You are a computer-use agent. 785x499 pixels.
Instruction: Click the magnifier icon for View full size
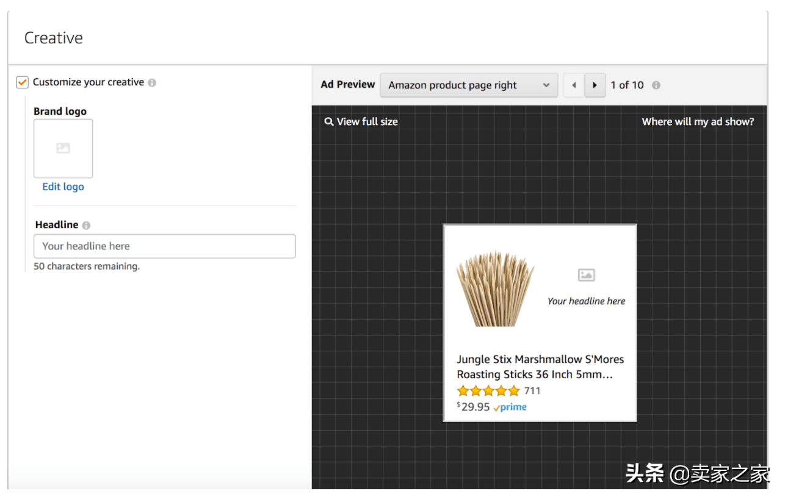pos(329,121)
